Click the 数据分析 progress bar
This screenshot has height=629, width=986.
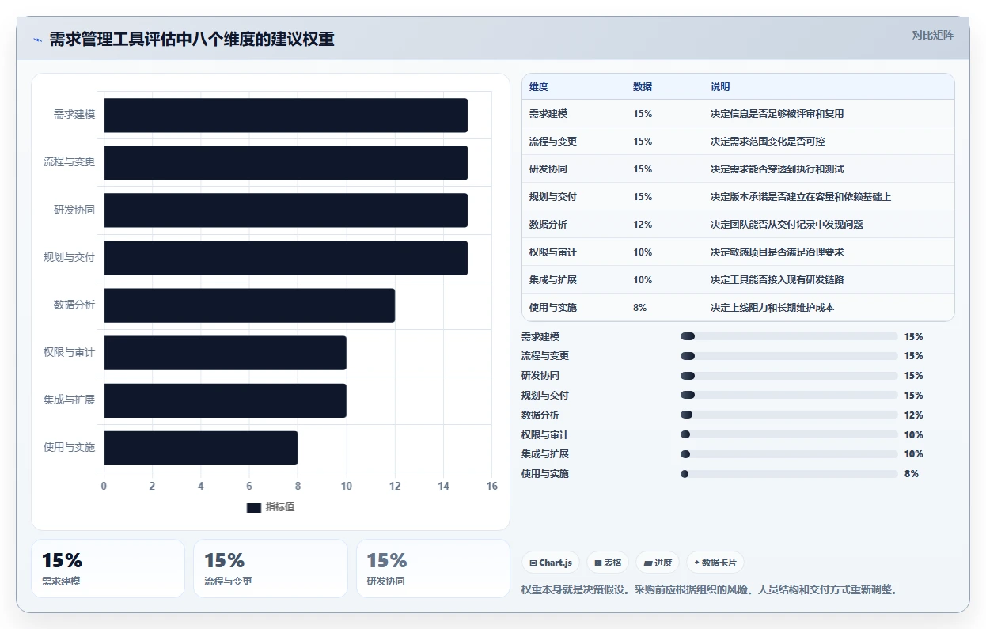pyautogui.click(x=789, y=415)
